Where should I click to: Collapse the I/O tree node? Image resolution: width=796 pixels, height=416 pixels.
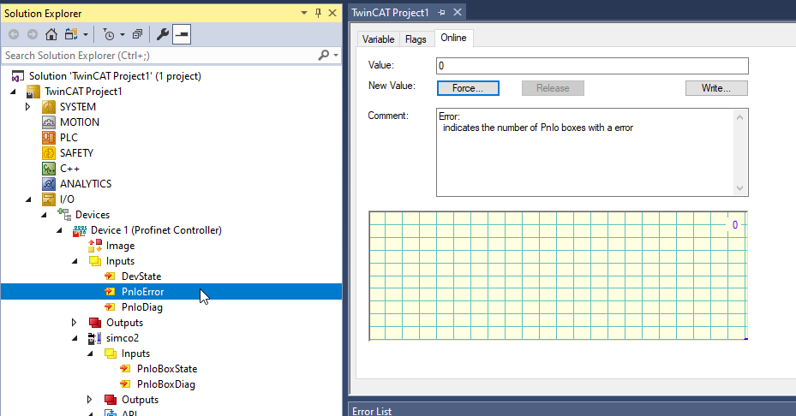[28, 200]
